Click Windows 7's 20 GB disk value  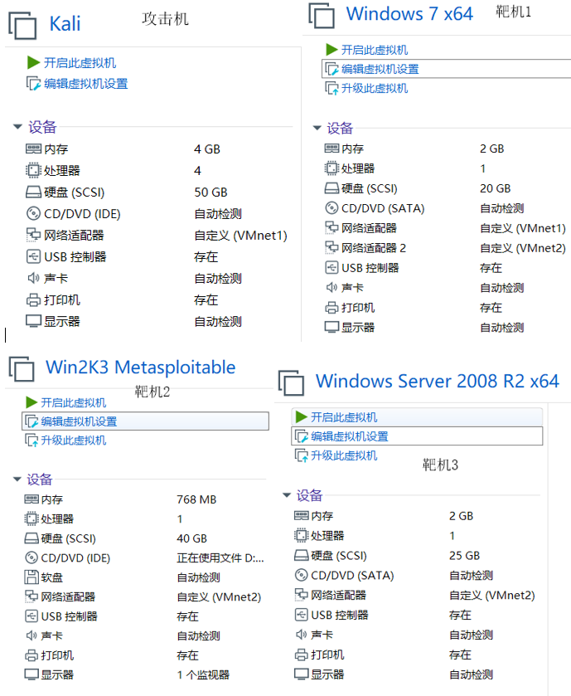click(x=496, y=188)
